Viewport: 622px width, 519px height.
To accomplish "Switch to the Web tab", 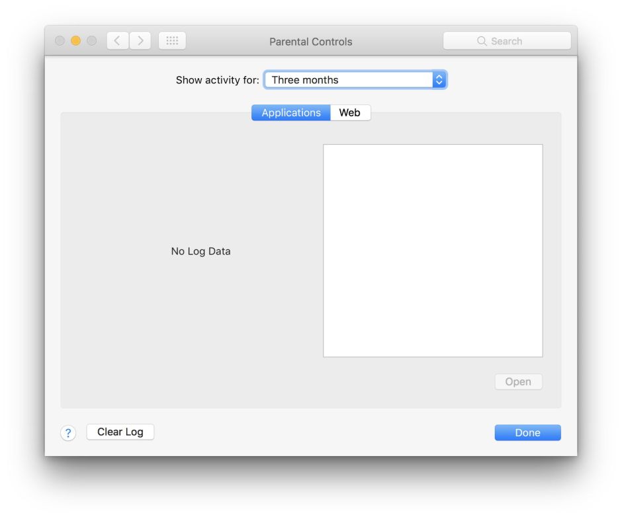I will [350, 113].
